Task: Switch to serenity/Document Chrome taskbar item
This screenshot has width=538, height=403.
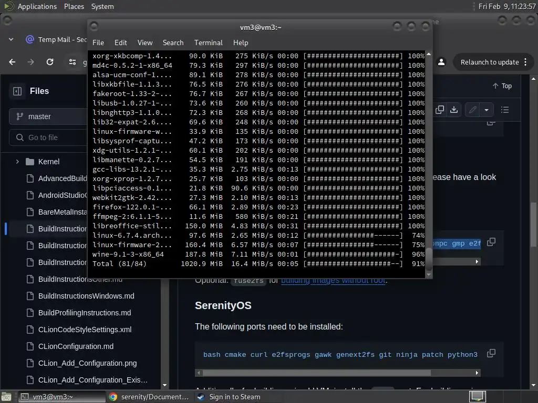Action: coord(149,397)
